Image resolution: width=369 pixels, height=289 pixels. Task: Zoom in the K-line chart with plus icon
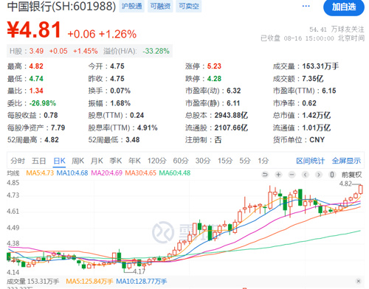coord(278,175)
